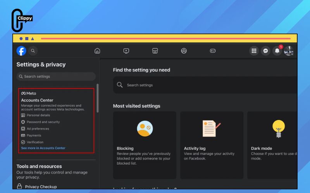Open the Watch video tab icon
Image resolution: width=310 pixels, height=193 pixels.
[x=126, y=51]
